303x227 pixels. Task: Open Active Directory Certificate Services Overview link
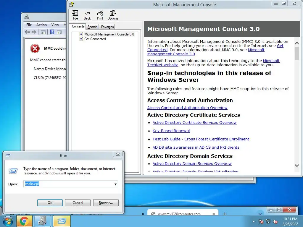click(x=194, y=123)
